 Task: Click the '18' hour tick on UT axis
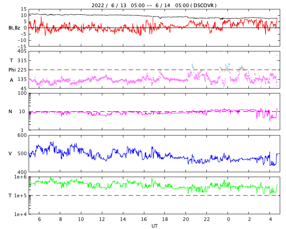click(165, 219)
